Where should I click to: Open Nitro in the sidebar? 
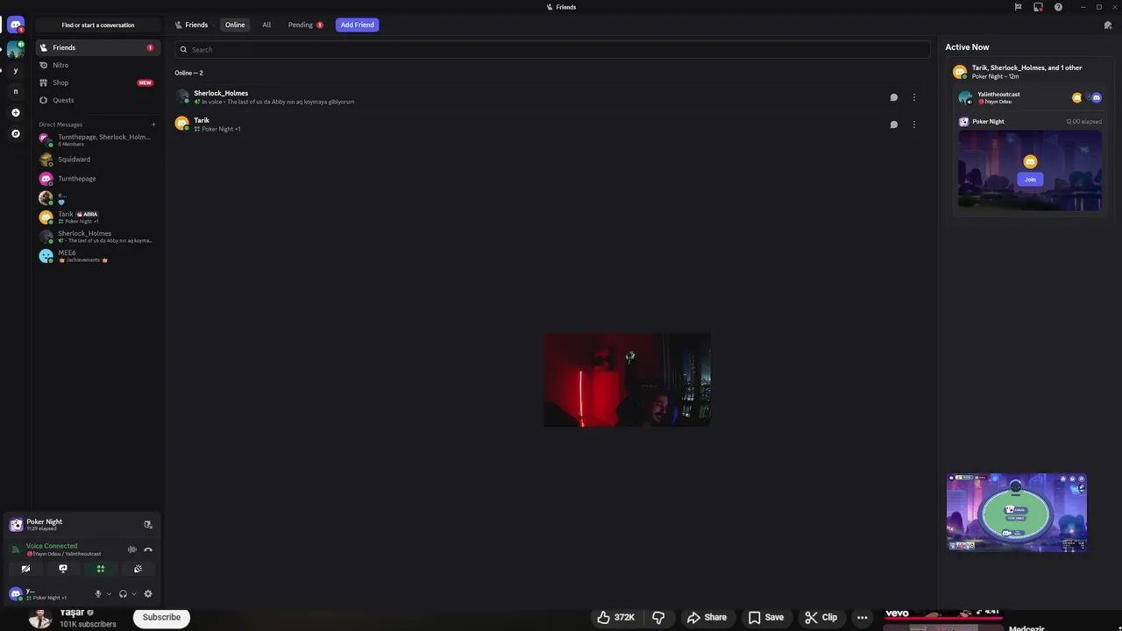click(x=96, y=65)
